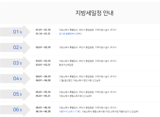160x117 pixels.
Task: Select date range 03.01 ~ 03.10
Action: click(43, 61)
